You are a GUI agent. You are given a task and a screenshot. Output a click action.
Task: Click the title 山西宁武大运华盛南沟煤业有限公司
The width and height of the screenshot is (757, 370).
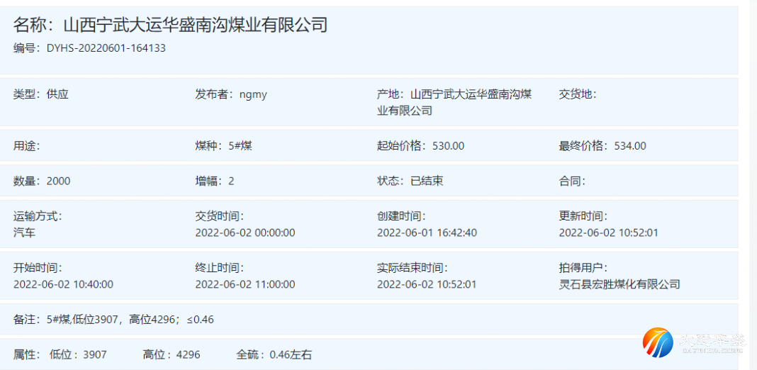[x=196, y=26]
